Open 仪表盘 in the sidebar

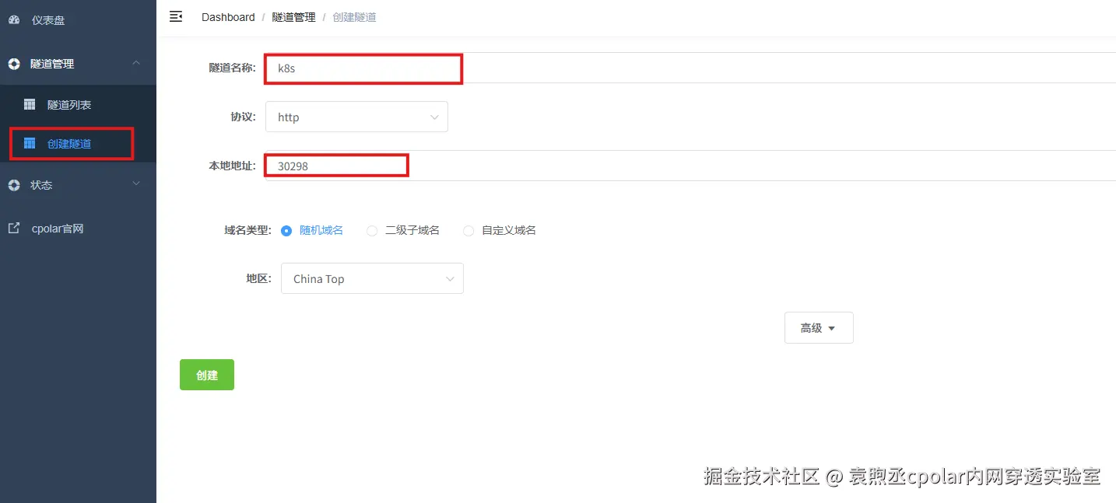pos(78,20)
